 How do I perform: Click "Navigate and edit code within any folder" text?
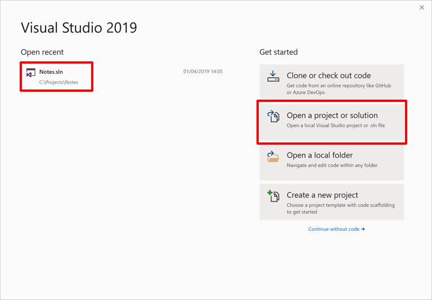click(332, 165)
